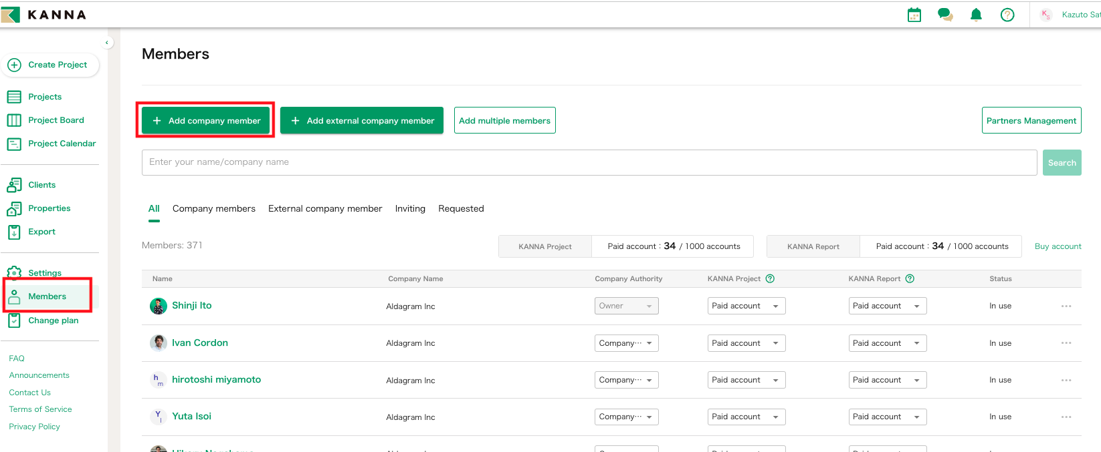1101x452 pixels.
Task: Open the chat messages icon
Action: pos(945,15)
